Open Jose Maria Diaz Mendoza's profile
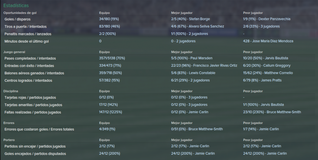 coord(273,41)
